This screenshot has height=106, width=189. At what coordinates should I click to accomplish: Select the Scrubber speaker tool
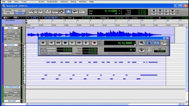75,11
